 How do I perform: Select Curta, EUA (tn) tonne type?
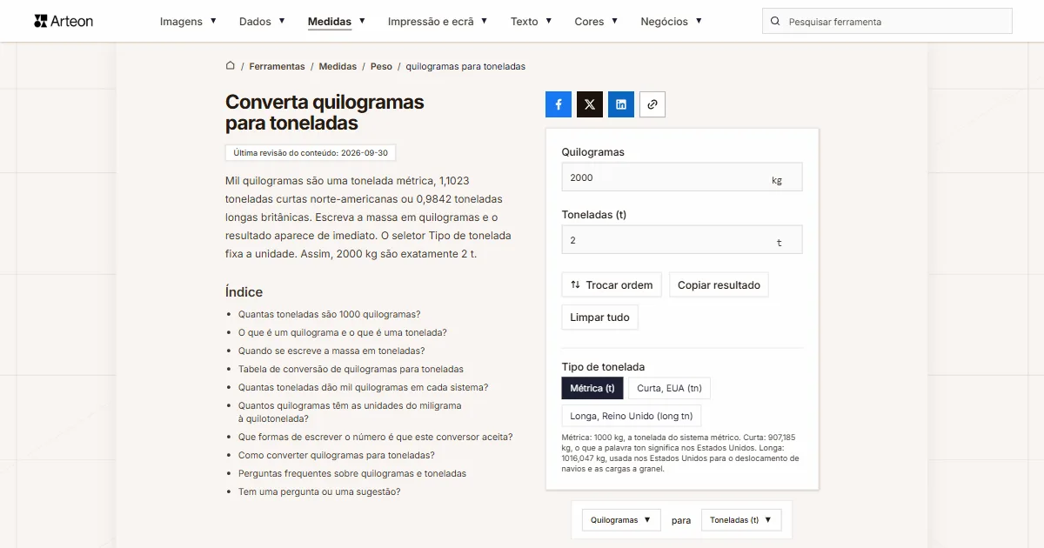click(x=669, y=388)
